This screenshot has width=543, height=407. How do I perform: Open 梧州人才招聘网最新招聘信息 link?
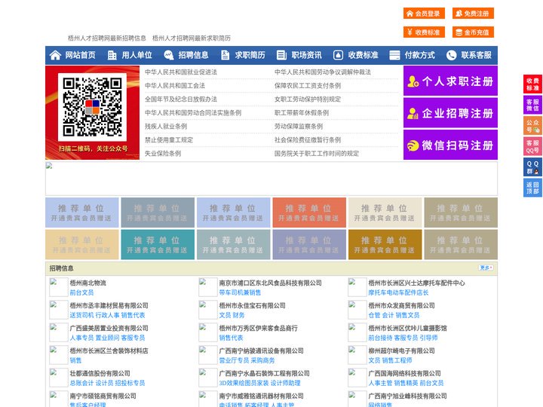[x=106, y=38]
